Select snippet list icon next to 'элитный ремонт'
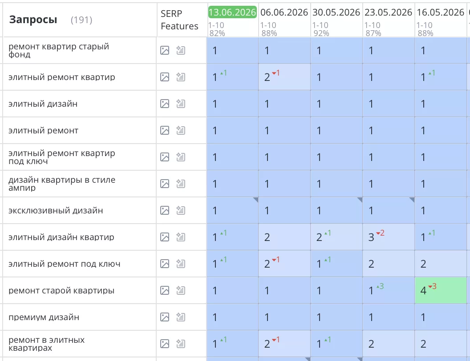Viewport: 470px width, 361px height. [181, 130]
